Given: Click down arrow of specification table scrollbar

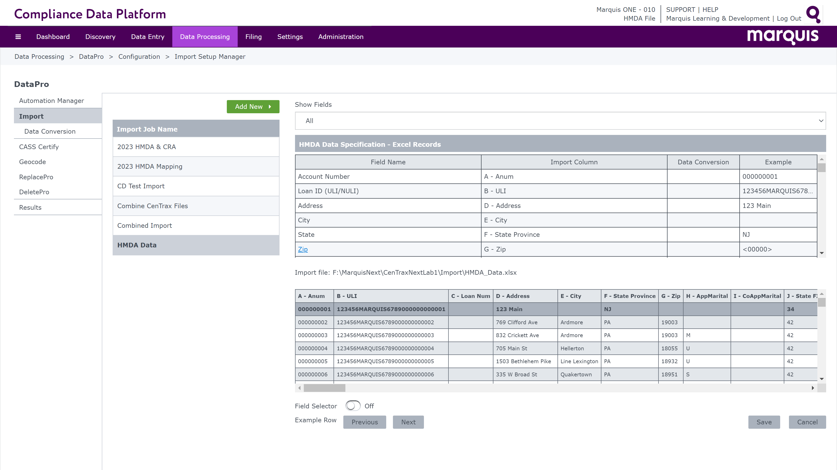Looking at the screenshot, I should 822,253.
